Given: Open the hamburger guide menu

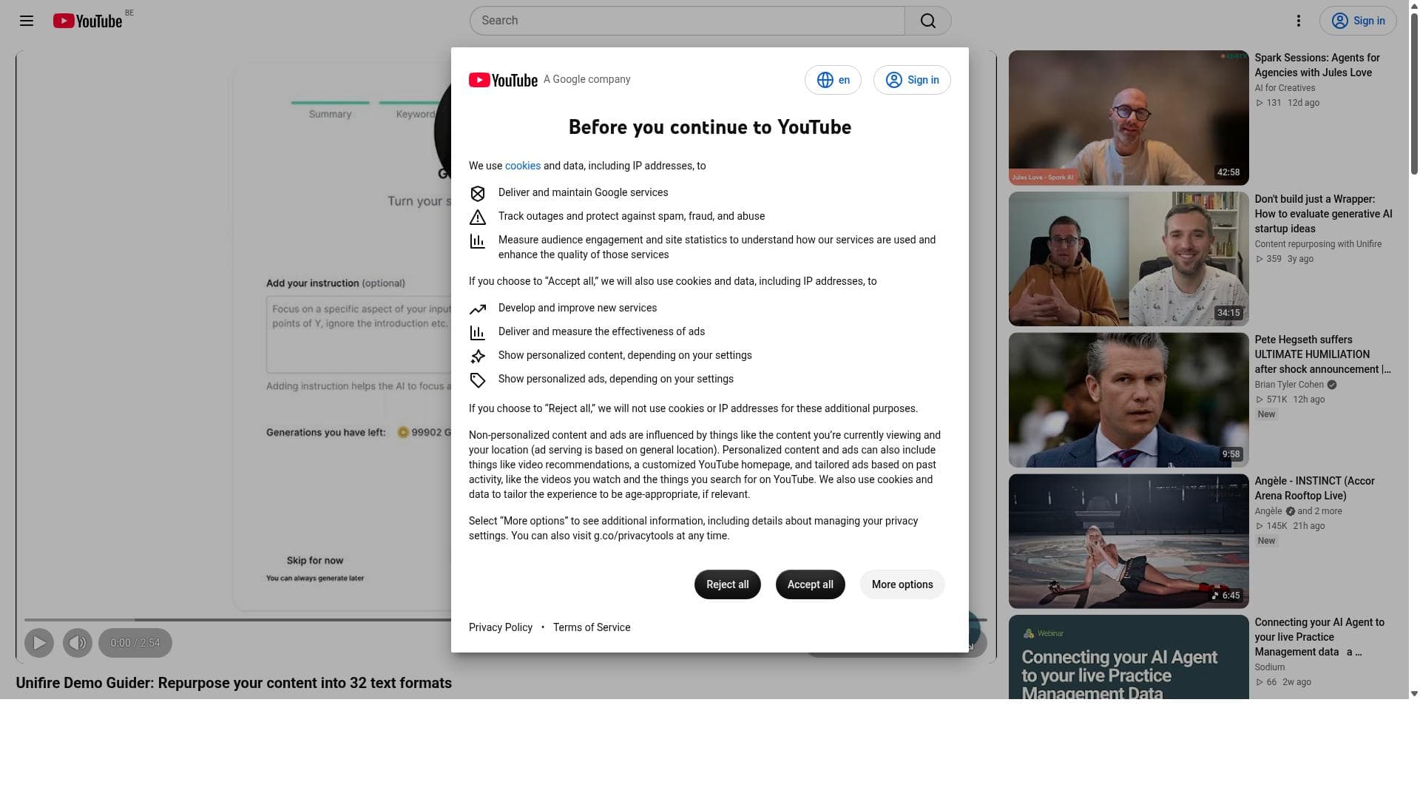Looking at the screenshot, I should [27, 21].
